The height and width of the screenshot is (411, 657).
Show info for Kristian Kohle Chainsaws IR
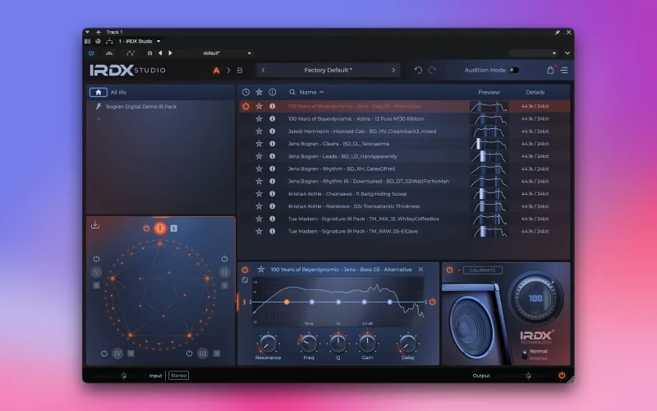click(x=273, y=194)
